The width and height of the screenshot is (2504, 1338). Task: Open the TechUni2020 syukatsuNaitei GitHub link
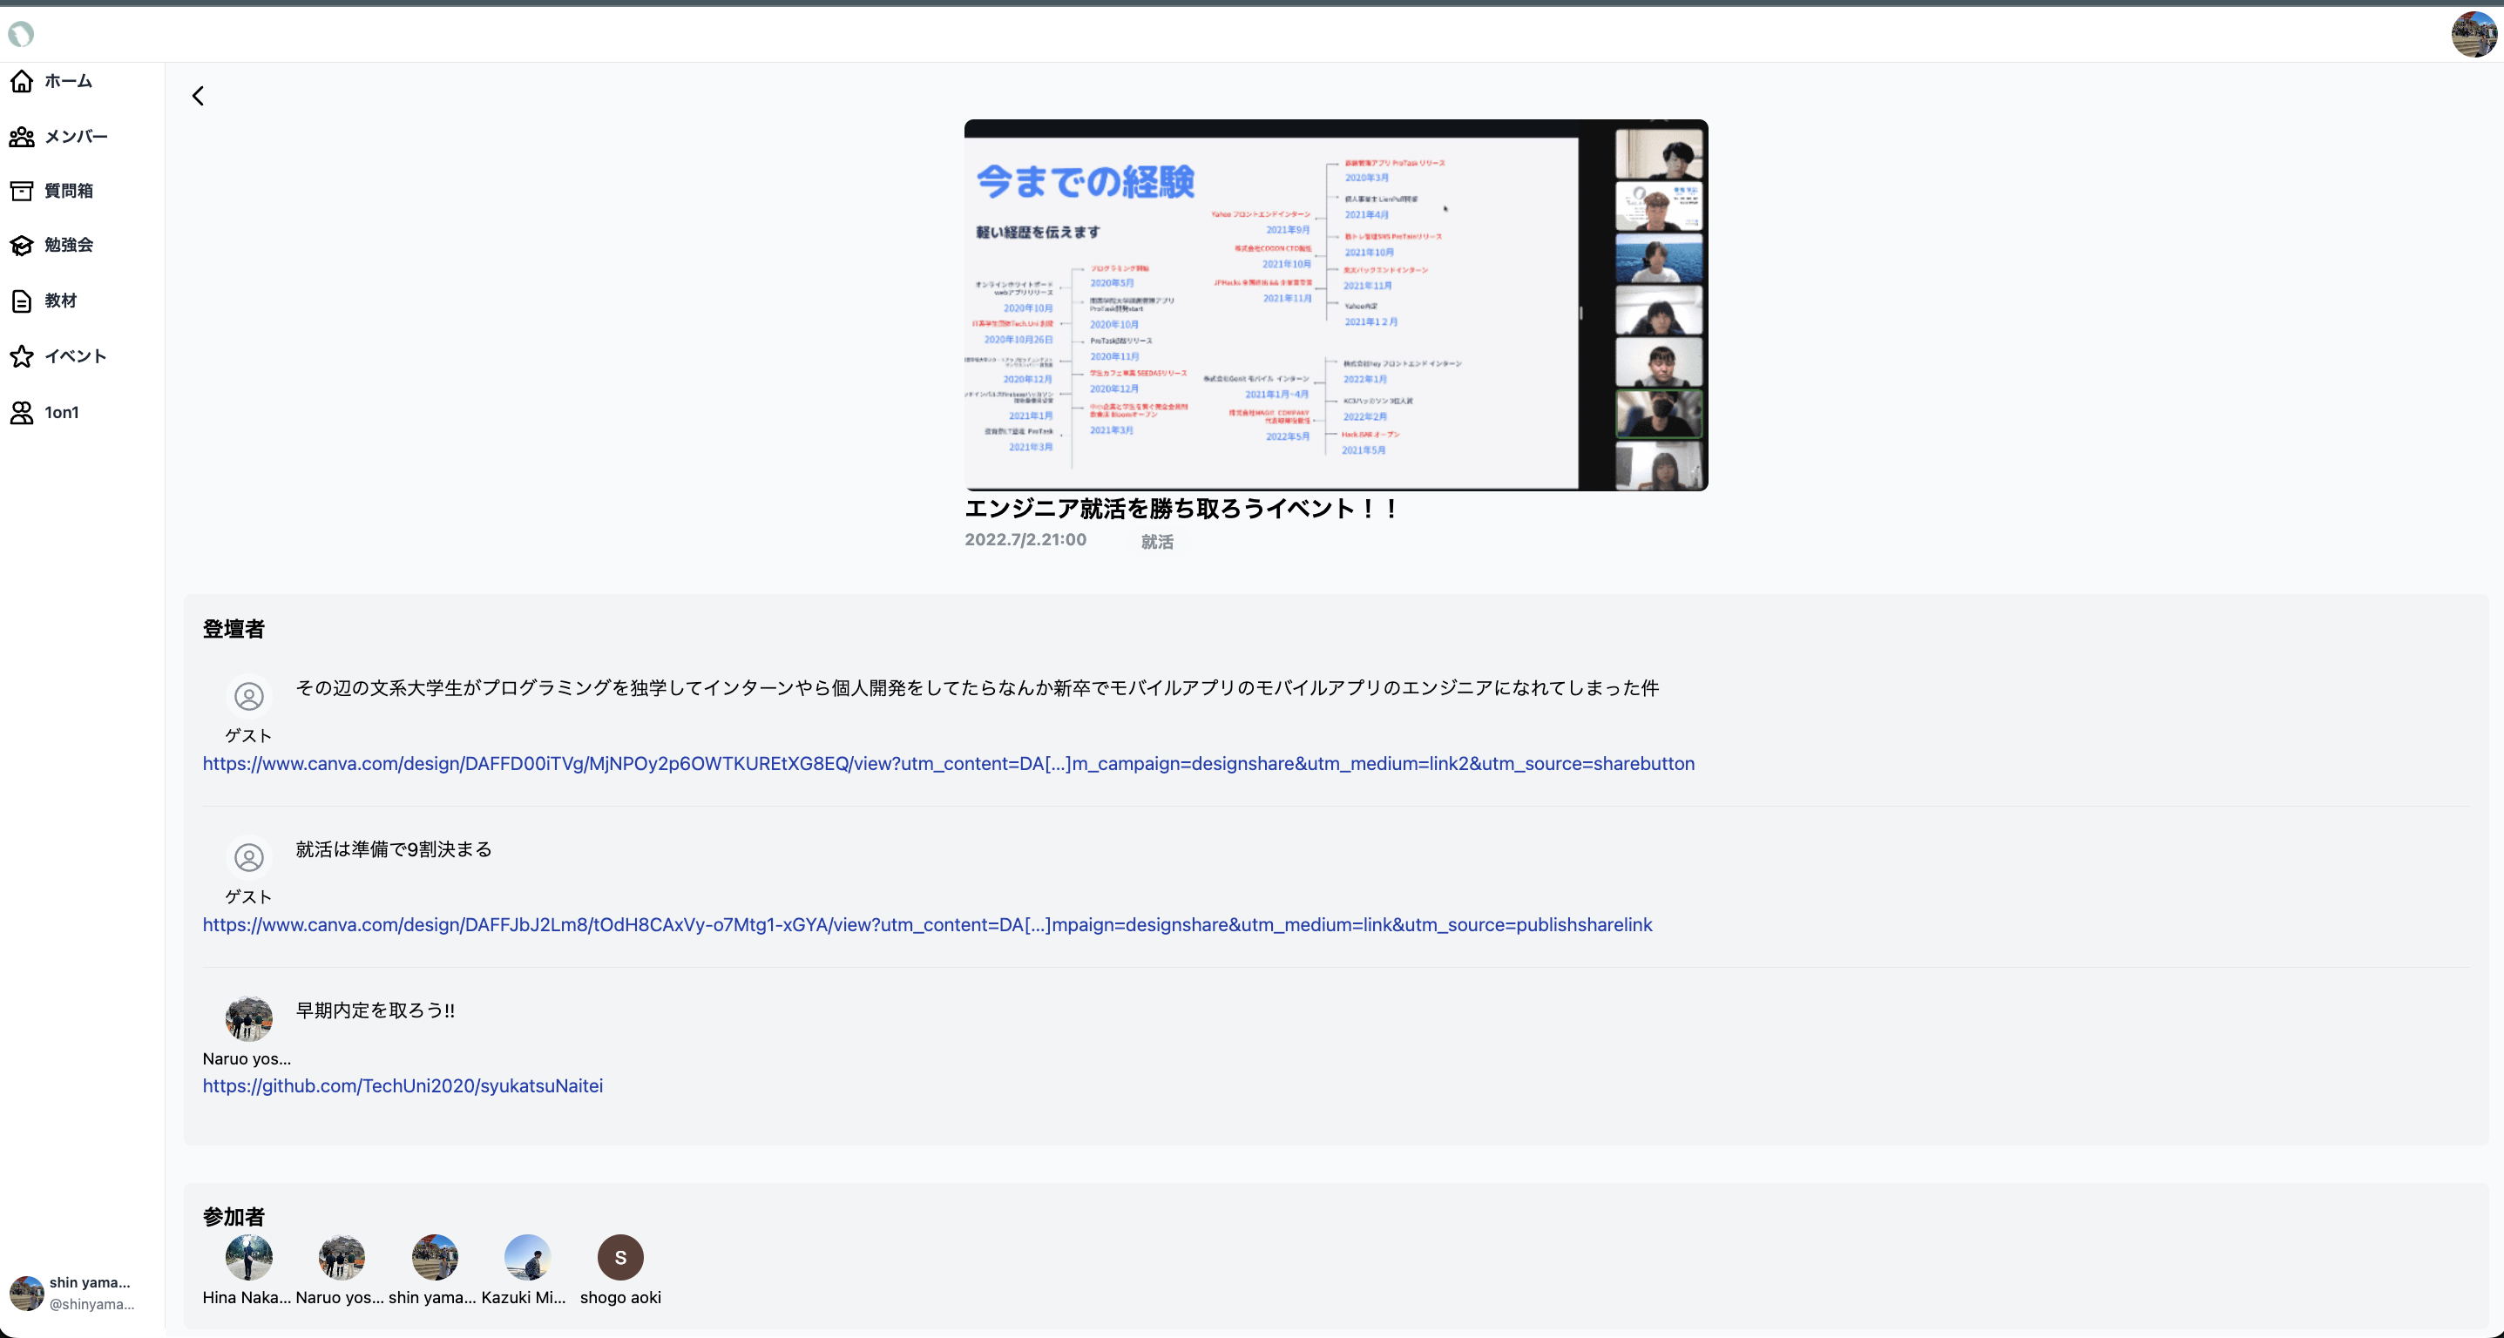pyautogui.click(x=402, y=1085)
